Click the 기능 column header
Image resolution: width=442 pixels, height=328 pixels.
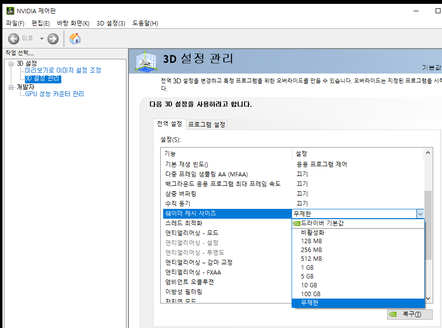point(227,154)
